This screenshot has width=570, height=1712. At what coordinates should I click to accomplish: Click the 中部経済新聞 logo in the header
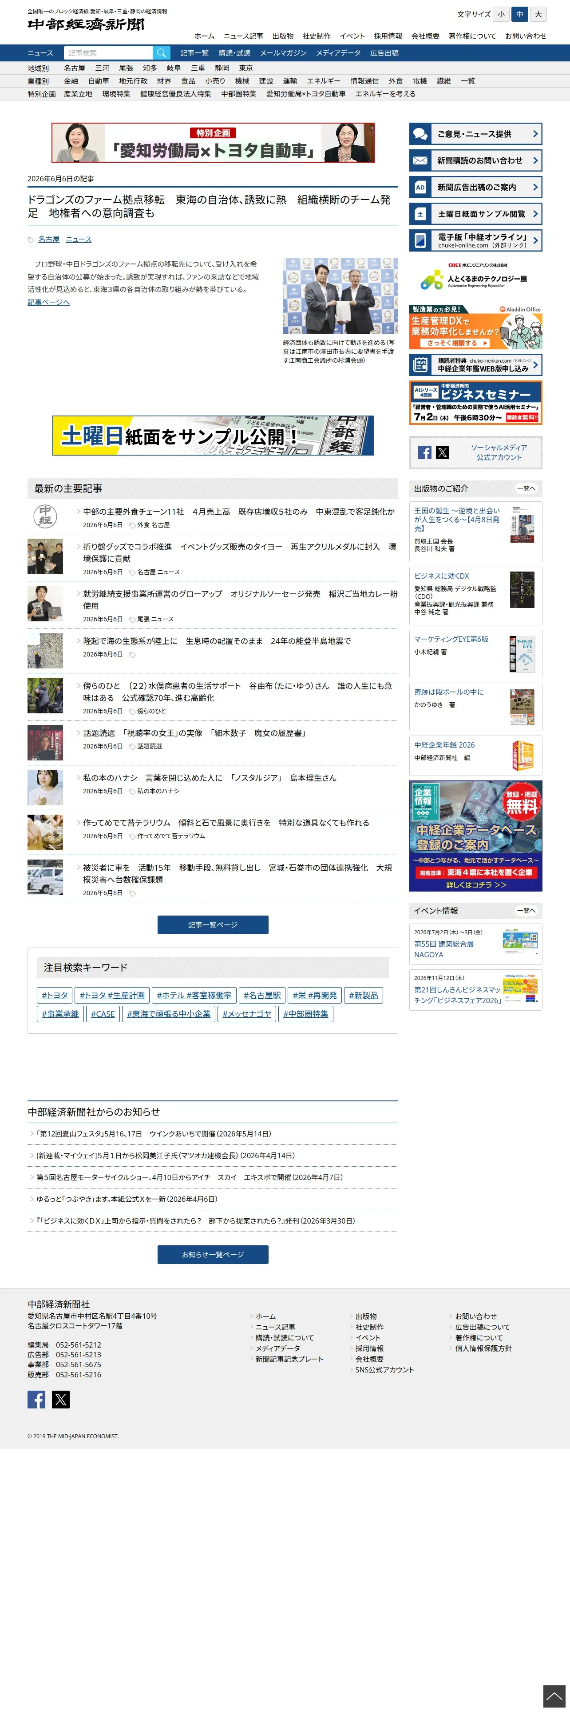(x=86, y=24)
